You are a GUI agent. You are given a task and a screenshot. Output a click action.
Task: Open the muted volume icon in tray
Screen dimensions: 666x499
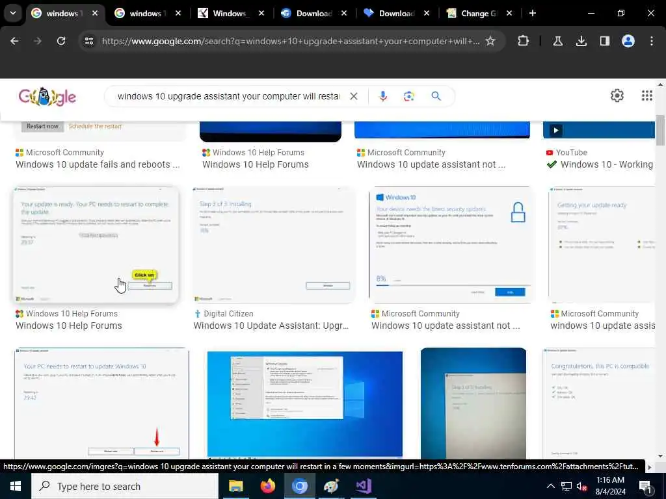click(581, 486)
